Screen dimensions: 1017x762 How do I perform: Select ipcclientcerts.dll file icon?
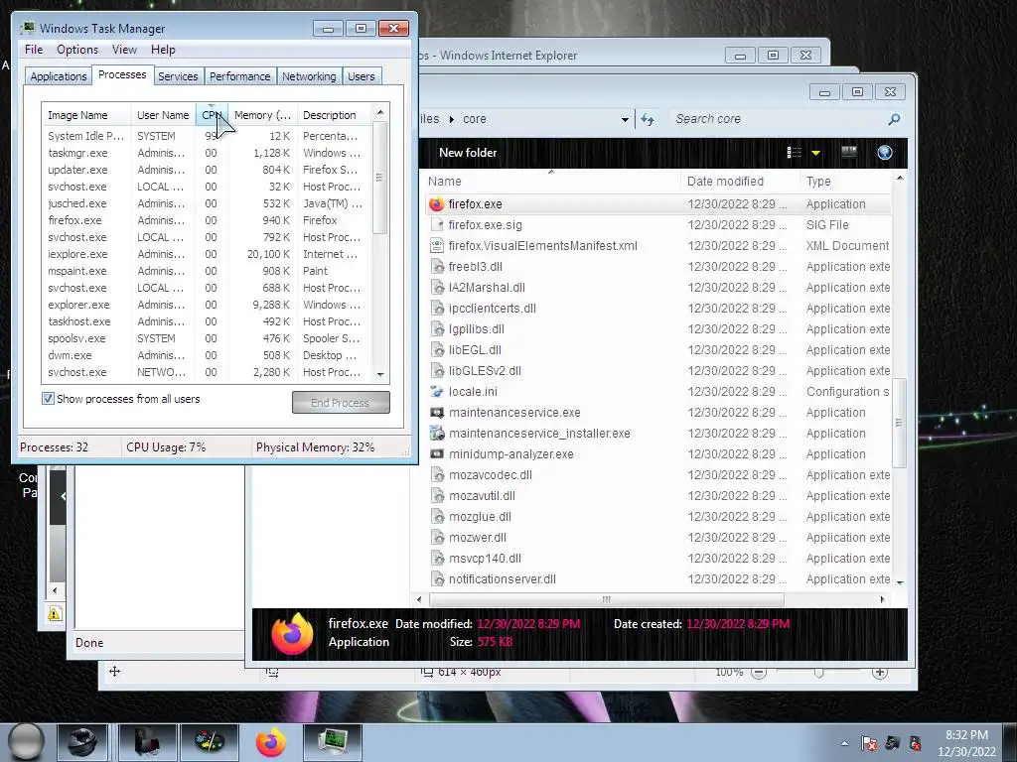coord(437,309)
